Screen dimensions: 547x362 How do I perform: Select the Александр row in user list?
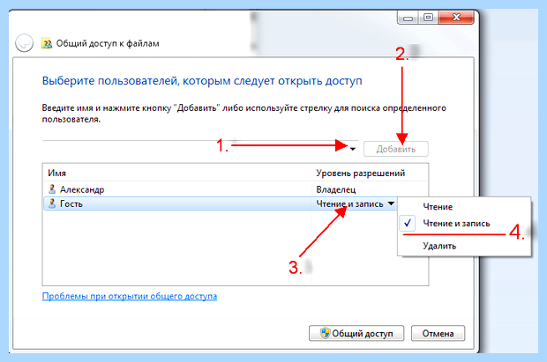tap(236, 189)
